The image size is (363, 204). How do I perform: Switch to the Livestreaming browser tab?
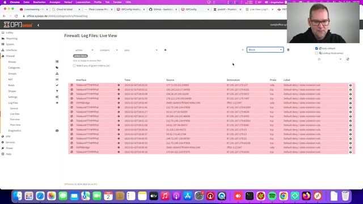[34, 10]
